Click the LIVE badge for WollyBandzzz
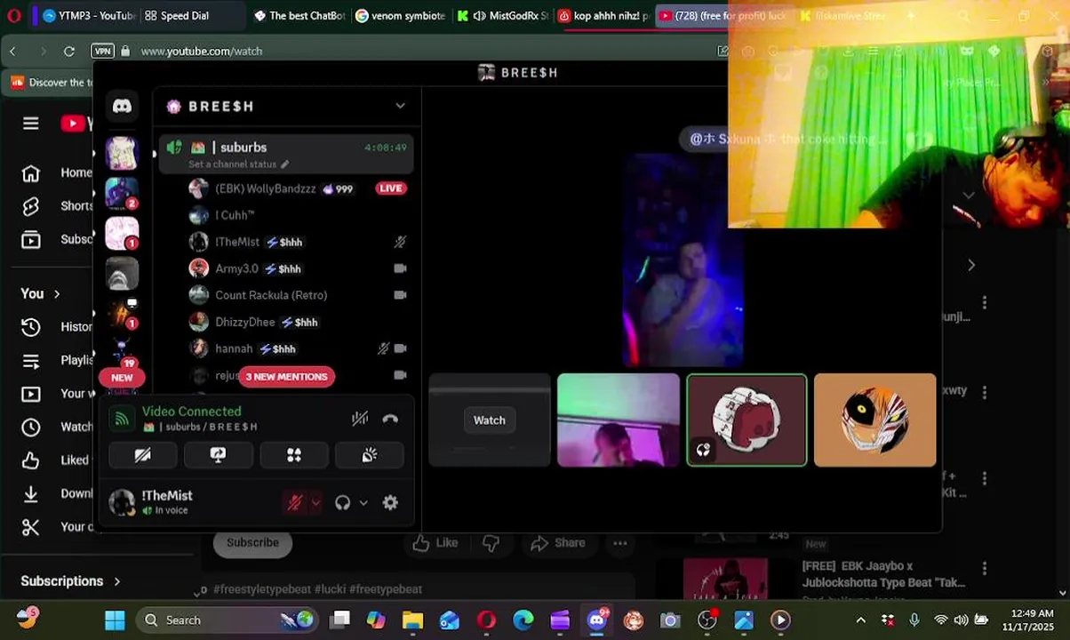The height and width of the screenshot is (640, 1070). (390, 188)
